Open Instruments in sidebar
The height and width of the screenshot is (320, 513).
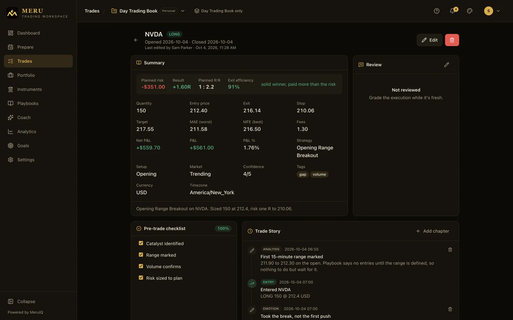coord(38,89)
